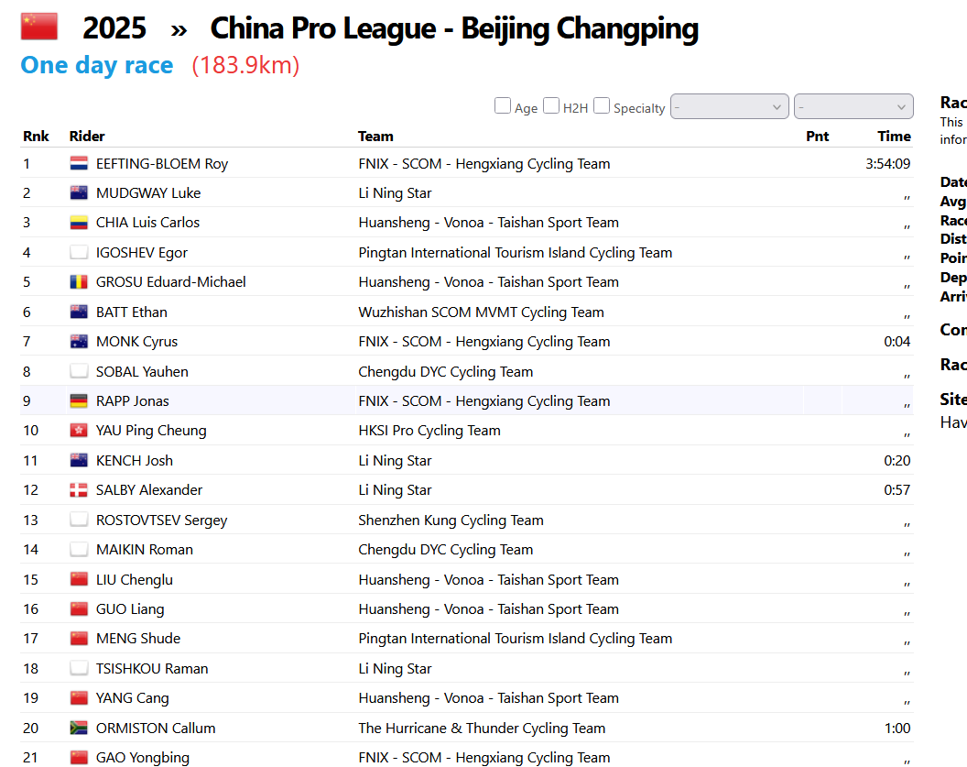The height and width of the screenshot is (767, 967).
Task: Enable the Age checkbox
Action: point(503,106)
